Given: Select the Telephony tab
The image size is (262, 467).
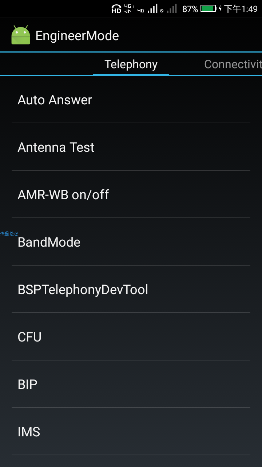Looking at the screenshot, I should [131, 64].
